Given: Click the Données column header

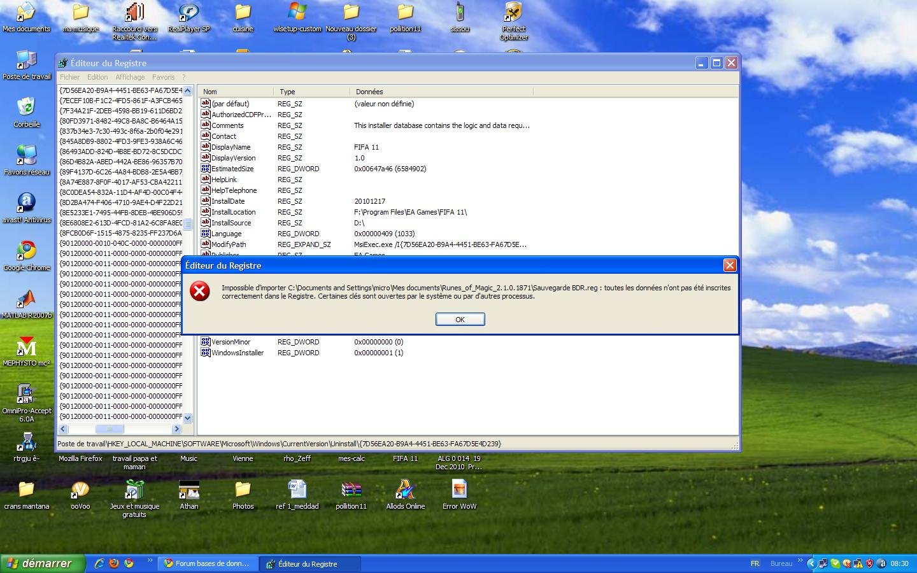Looking at the screenshot, I should coord(369,92).
